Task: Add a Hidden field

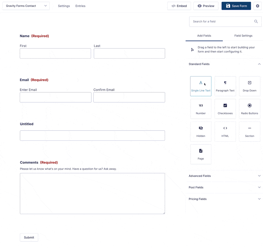Action: point(201,132)
